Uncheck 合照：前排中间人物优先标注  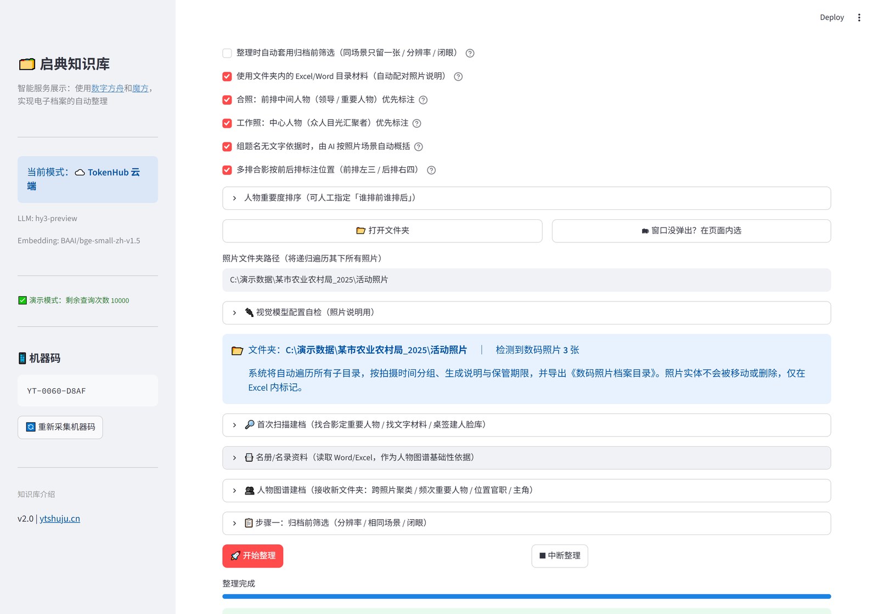pyautogui.click(x=227, y=100)
